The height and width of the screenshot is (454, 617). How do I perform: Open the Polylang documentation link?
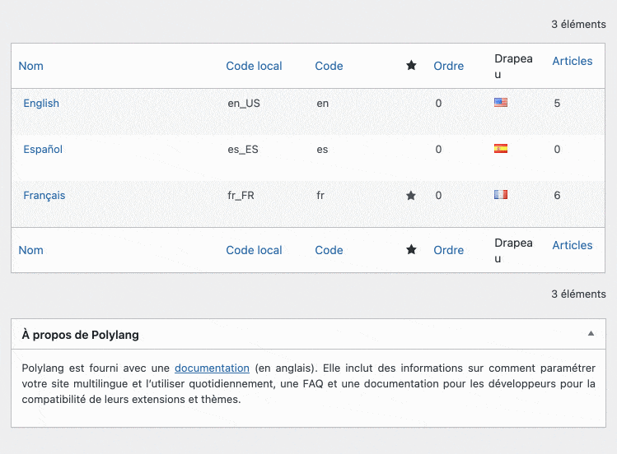(x=212, y=368)
